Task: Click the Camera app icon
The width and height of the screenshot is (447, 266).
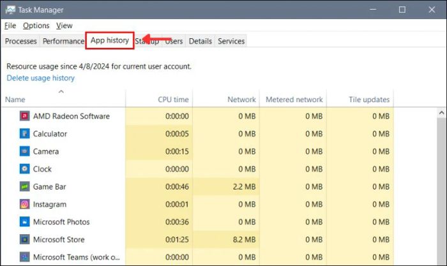Action: pyautogui.click(x=24, y=151)
